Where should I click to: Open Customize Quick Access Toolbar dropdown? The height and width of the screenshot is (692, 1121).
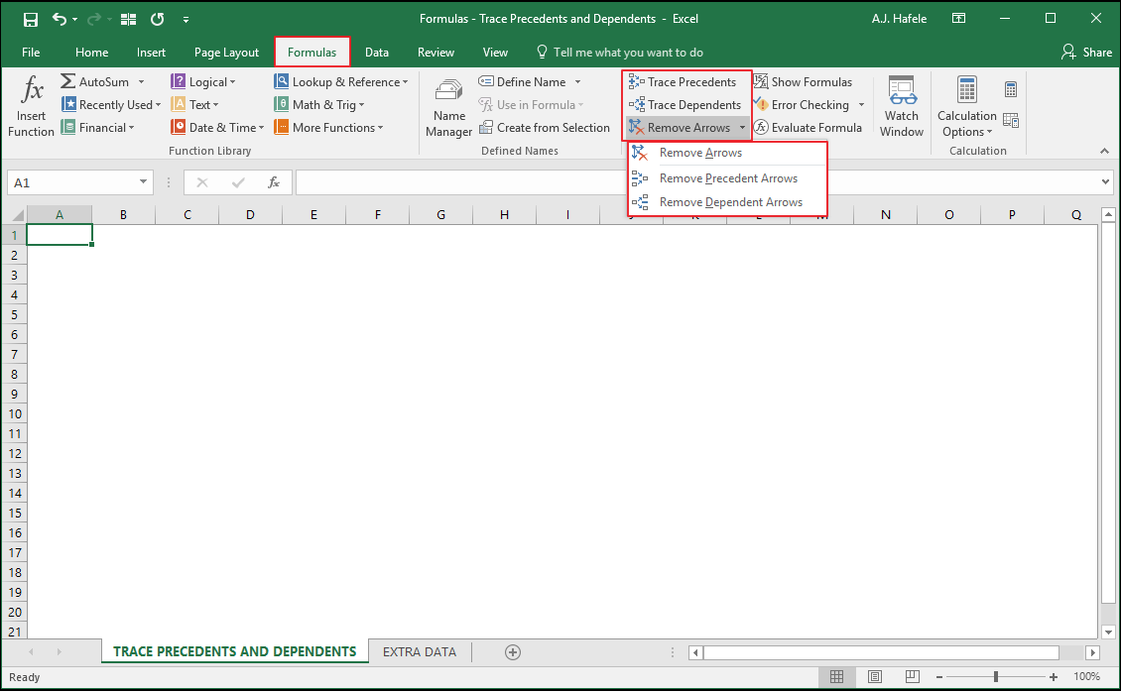(186, 19)
